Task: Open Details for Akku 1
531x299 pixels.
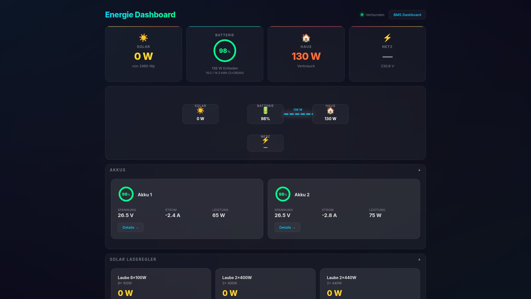Action: pos(131,227)
